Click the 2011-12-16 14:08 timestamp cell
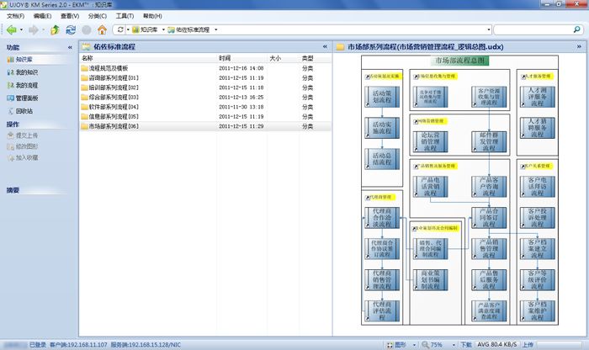This screenshot has width=589, height=350. (x=241, y=68)
